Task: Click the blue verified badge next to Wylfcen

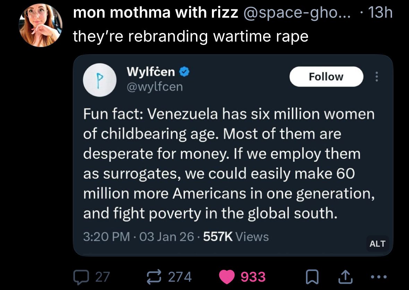Action: click(185, 72)
